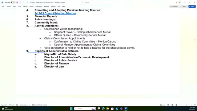Click the blue Share button
This screenshot has height=111, width=197.
[192, 6]
